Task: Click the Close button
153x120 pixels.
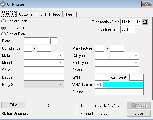Action: click(139, 113)
